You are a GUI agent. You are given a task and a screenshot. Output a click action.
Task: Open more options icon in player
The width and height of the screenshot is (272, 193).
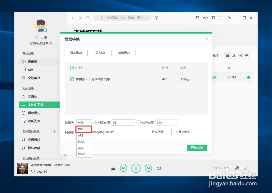45,171
